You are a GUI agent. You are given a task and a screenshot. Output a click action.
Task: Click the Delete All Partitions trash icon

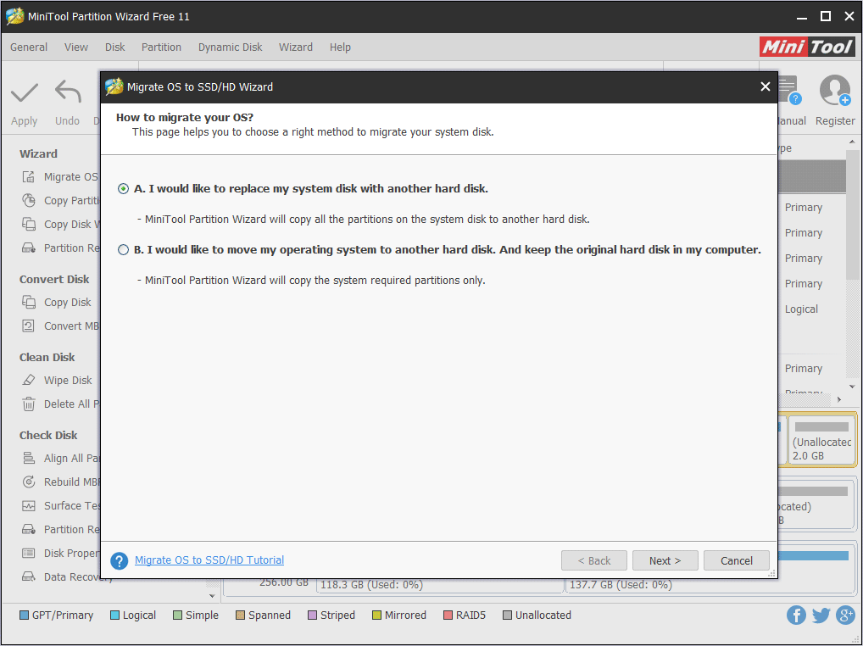click(x=28, y=404)
